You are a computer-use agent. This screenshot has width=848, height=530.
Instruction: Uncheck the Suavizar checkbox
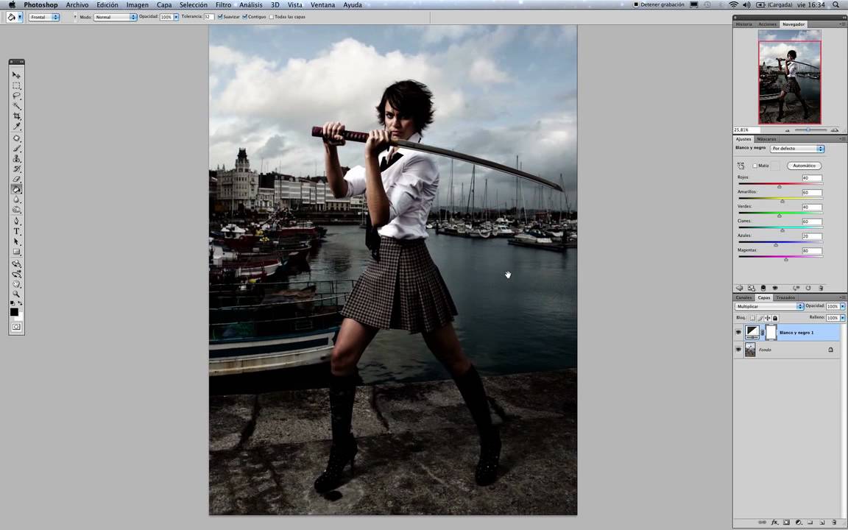(220, 17)
